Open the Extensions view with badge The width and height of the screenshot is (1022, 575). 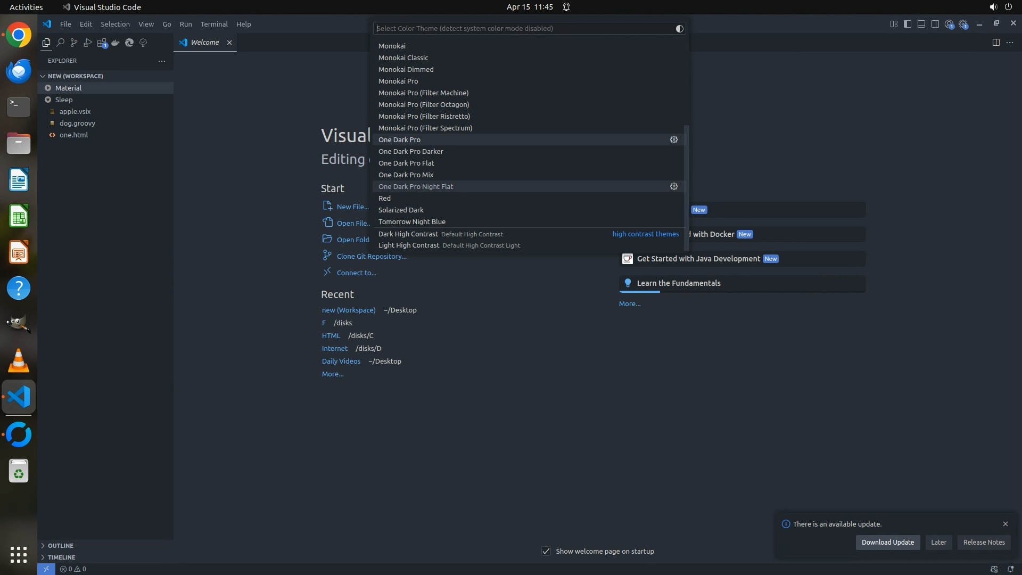pos(102,43)
